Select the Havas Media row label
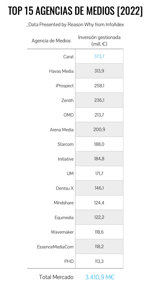 pyautogui.click(x=61, y=71)
